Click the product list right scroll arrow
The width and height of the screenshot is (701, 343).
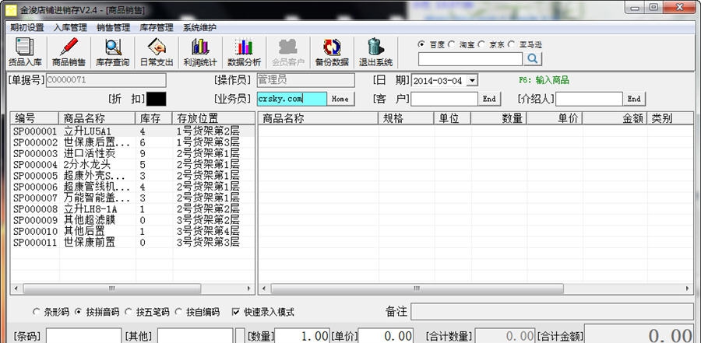tap(249, 289)
